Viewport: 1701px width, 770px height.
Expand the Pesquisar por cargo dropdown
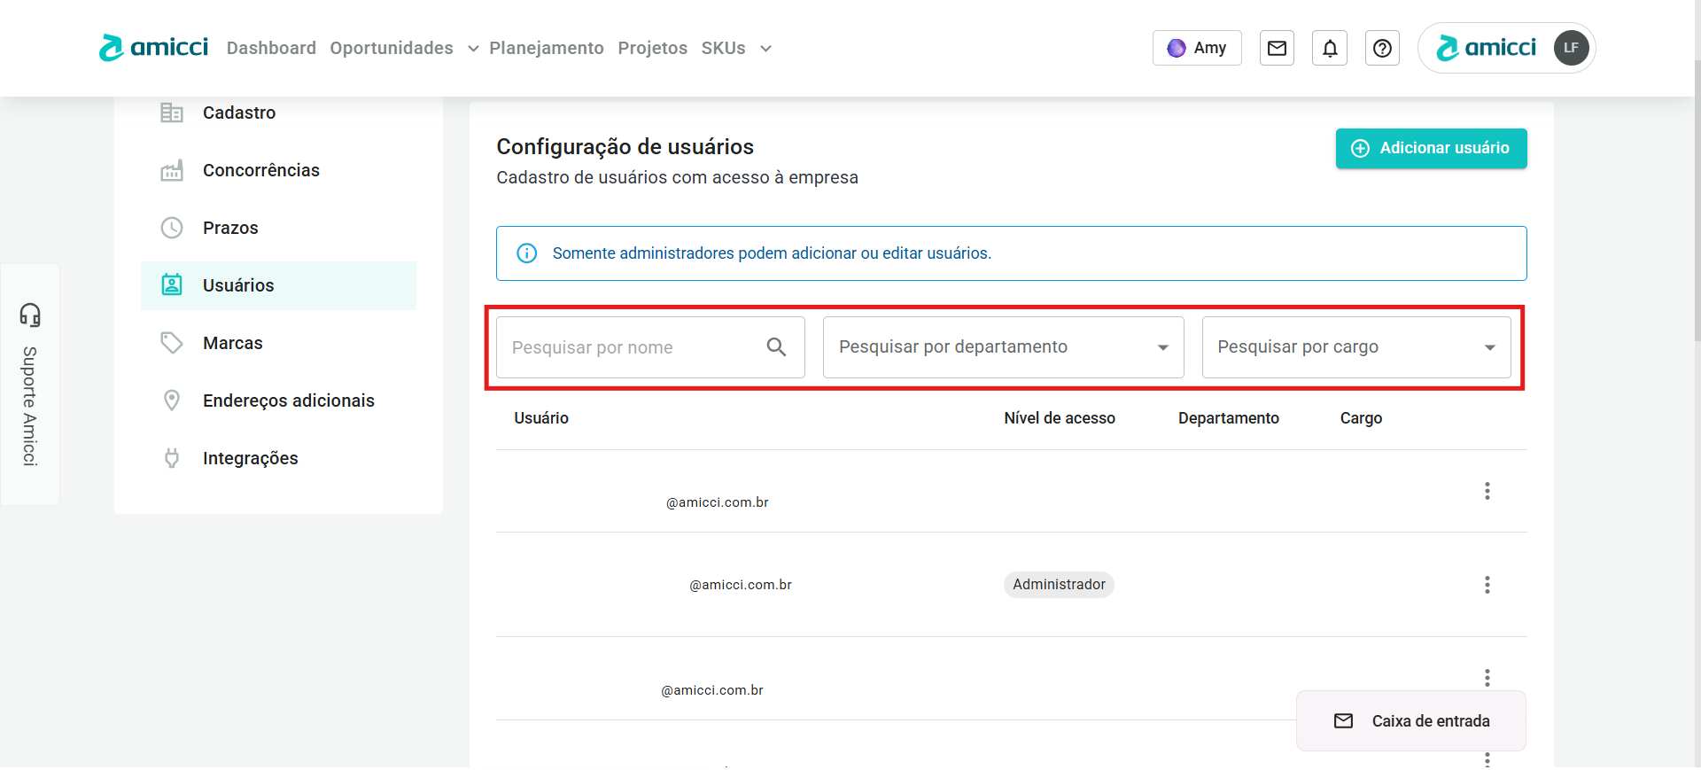[x=1489, y=347]
